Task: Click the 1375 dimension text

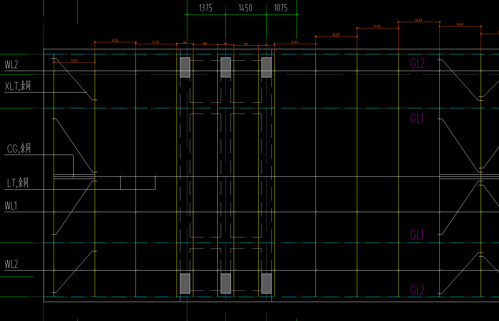Action: click(206, 8)
